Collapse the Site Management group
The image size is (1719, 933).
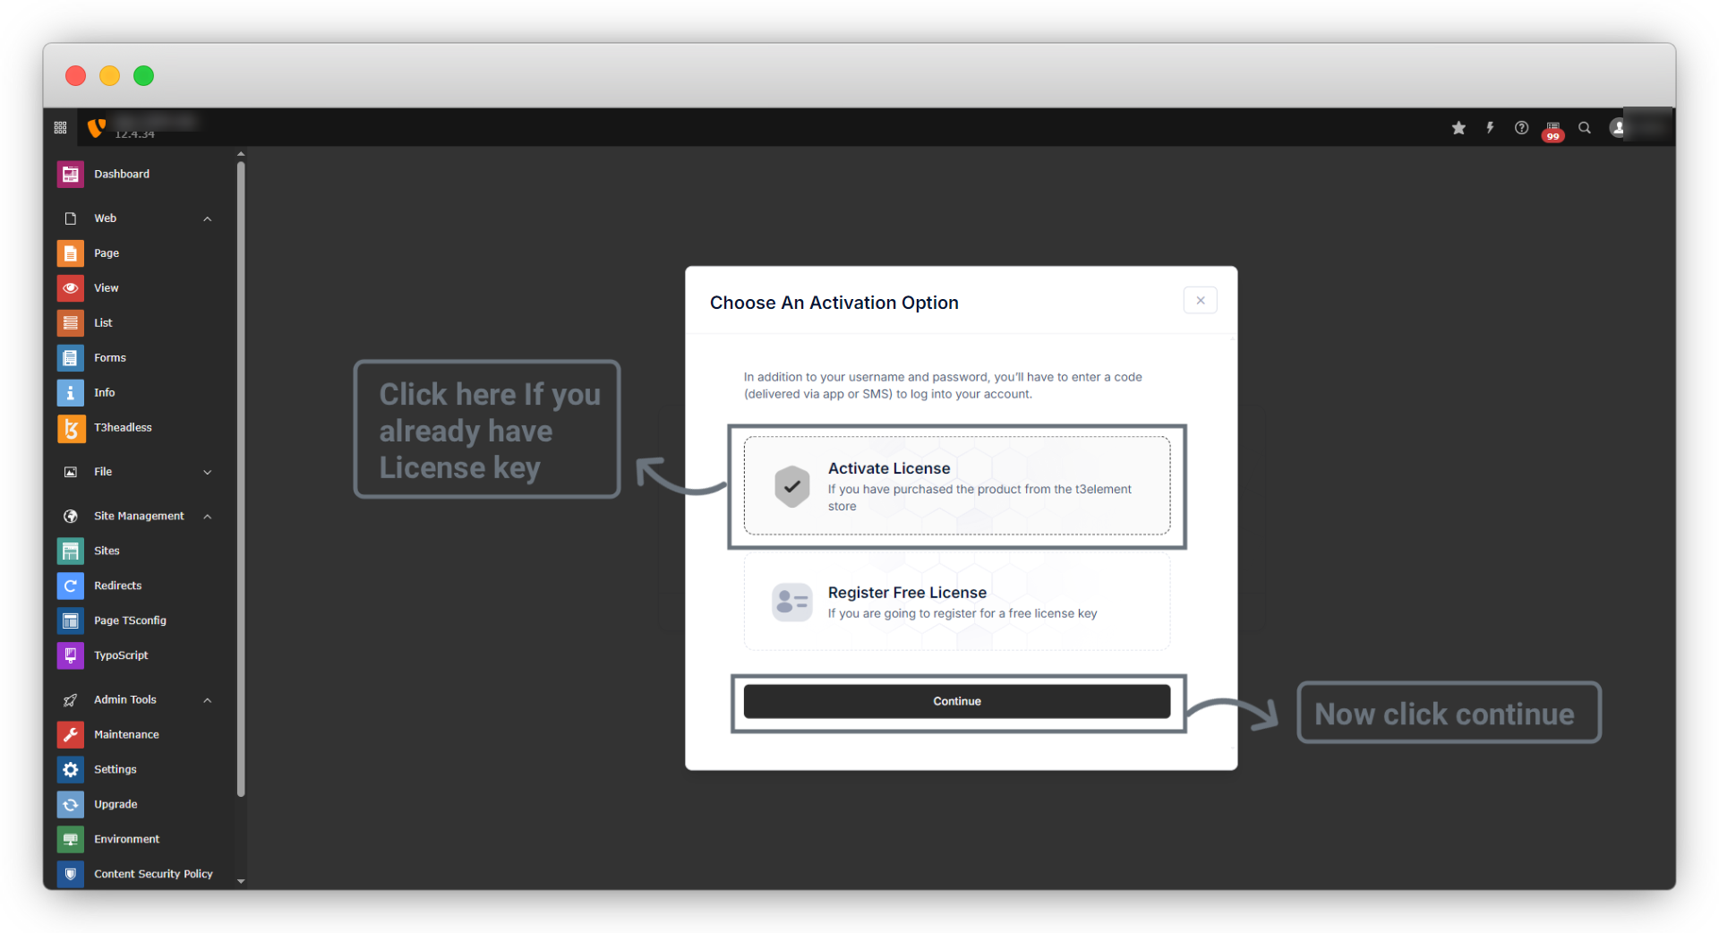(x=208, y=517)
